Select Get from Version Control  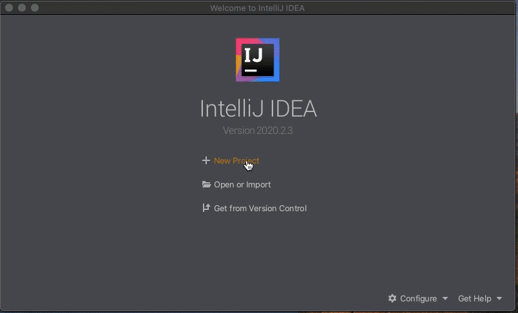point(260,208)
